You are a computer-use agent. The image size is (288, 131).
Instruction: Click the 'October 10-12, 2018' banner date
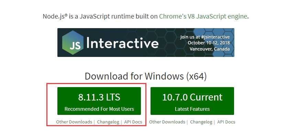point(209,43)
